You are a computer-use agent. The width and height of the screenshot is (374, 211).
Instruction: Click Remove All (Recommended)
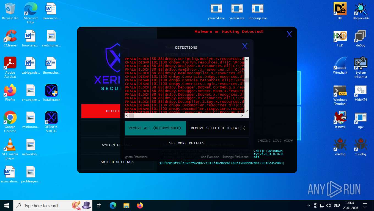pos(155,128)
